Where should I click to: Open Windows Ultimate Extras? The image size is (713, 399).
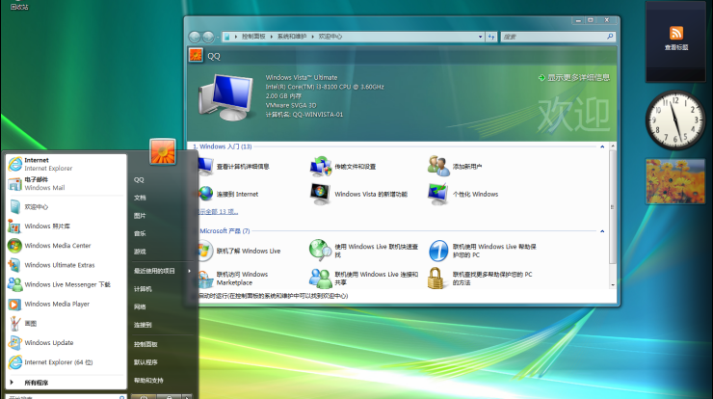coord(66,265)
